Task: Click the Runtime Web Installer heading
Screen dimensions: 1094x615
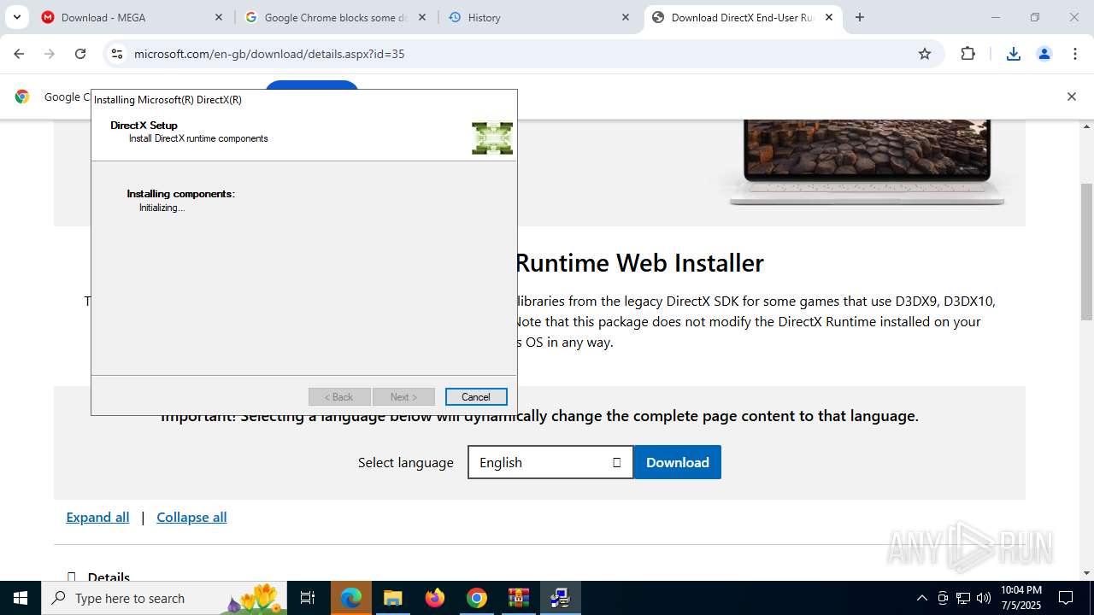Action: (640, 263)
